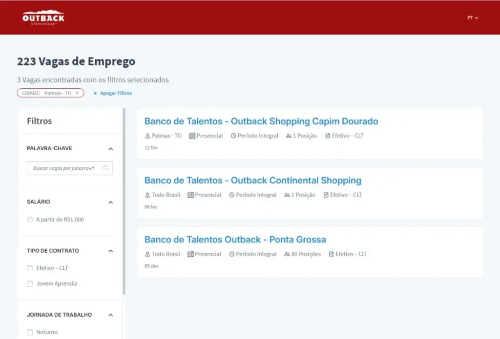500x339 pixels.
Task: Click the Outback Steakhouse logo
Action: pyautogui.click(x=43, y=18)
